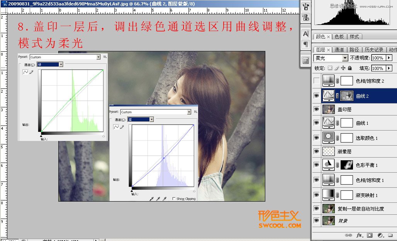Click the new adjustment layer icon

coord(380,235)
